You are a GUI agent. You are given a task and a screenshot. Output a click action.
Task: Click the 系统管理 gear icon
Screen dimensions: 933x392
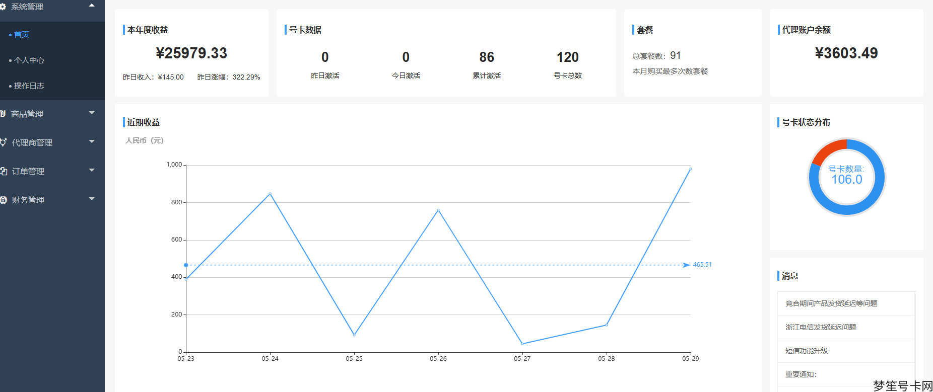click(3, 7)
